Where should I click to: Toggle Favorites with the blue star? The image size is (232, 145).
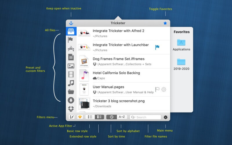165,23
